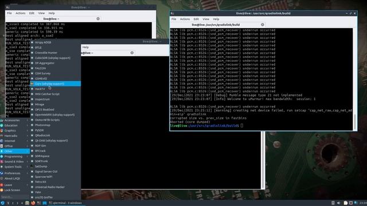Launch GSMEvil2 from the list

(55, 78)
